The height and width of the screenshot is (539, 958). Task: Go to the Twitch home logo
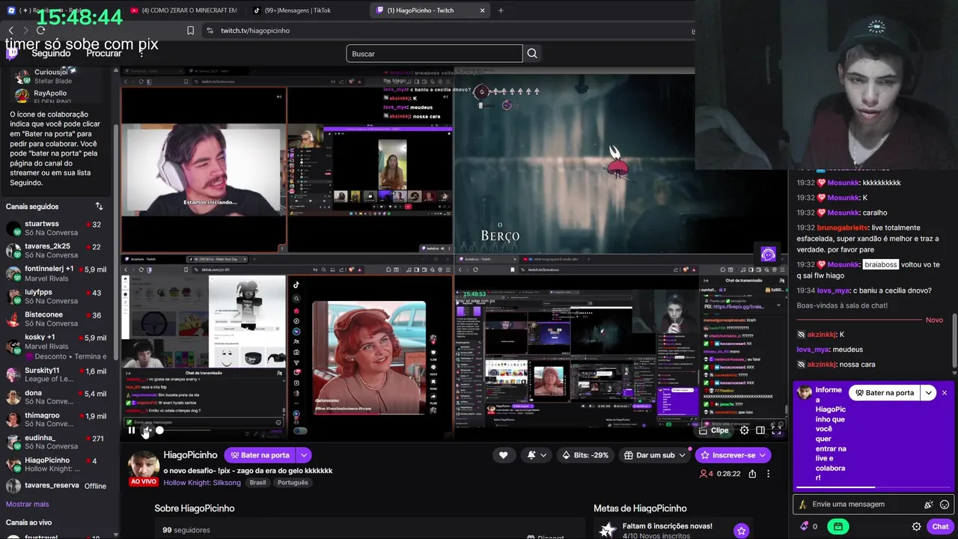(x=13, y=52)
